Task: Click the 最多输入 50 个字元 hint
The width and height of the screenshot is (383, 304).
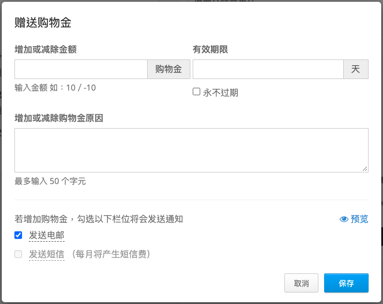Action: 50,181
